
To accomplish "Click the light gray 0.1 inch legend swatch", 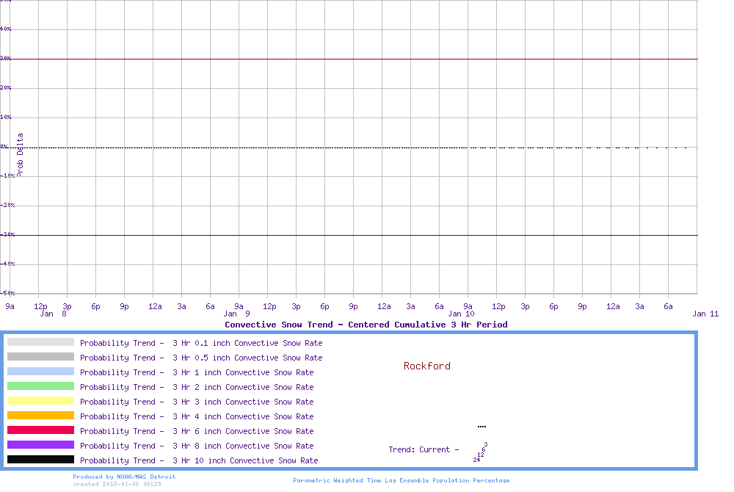I will tap(40, 342).
